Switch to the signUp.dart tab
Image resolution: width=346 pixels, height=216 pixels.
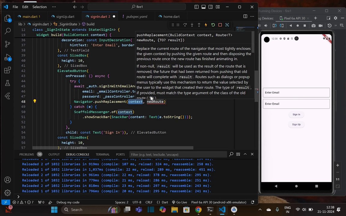[x=65, y=16]
